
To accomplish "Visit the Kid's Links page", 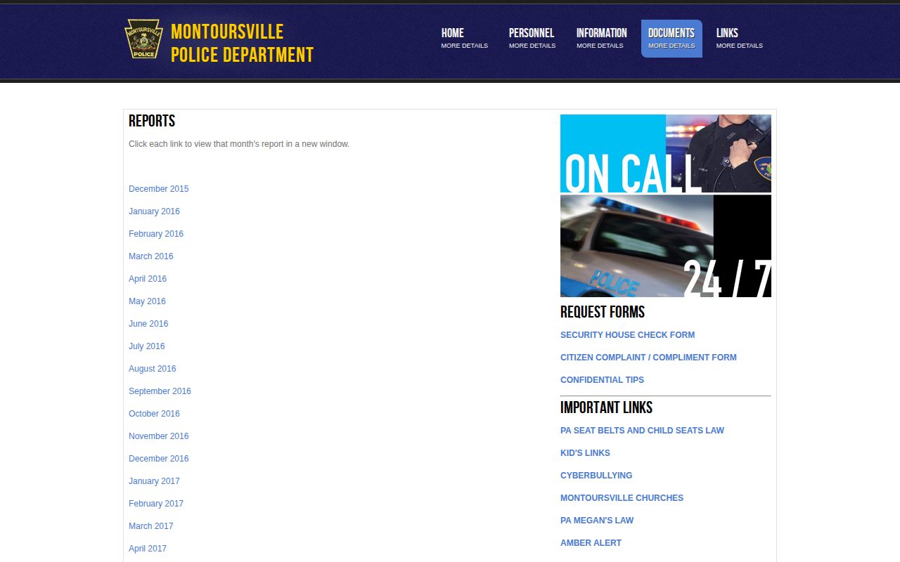I will tap(585, 453).
